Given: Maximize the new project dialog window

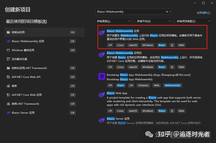Looking at the screenshot, I should [203, 3].
